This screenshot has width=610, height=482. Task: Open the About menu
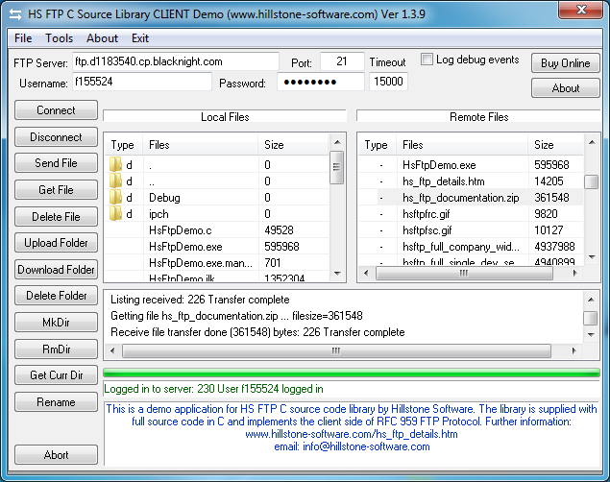coord(103,38)
